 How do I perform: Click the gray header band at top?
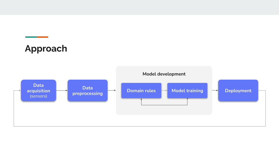coord(139,7)
